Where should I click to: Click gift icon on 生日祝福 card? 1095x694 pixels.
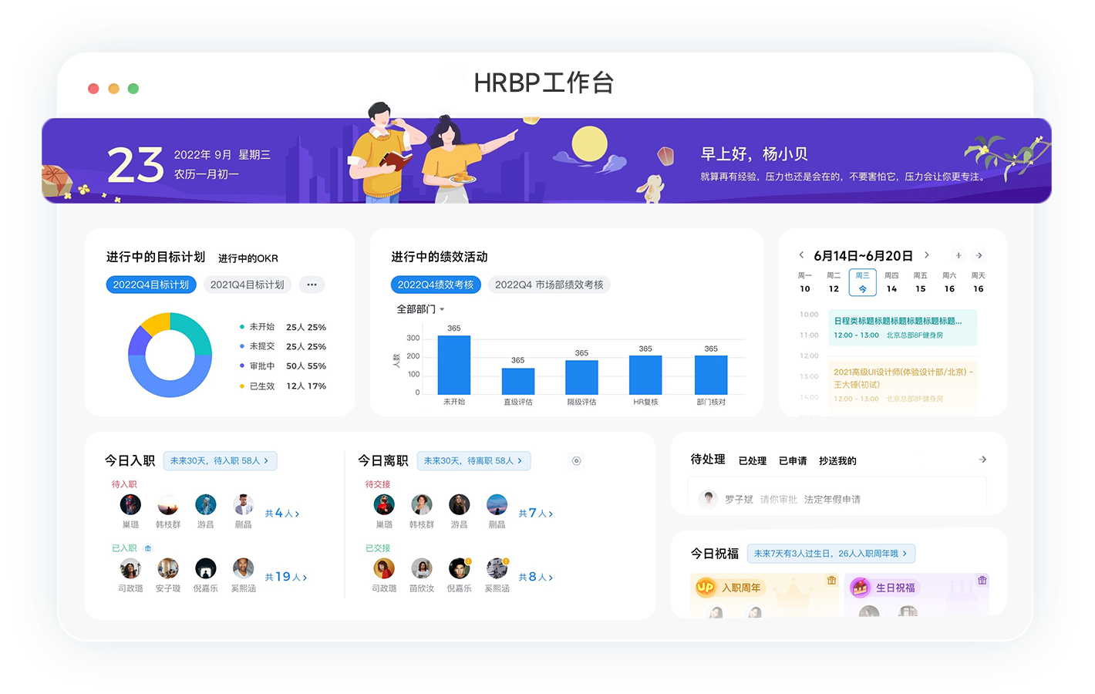tap(982, 580)
